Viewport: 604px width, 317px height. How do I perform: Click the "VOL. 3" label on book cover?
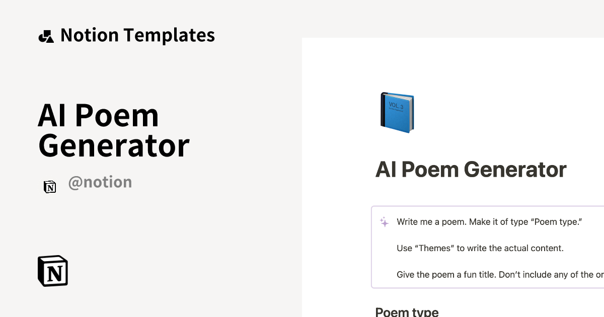pos(396,105)
